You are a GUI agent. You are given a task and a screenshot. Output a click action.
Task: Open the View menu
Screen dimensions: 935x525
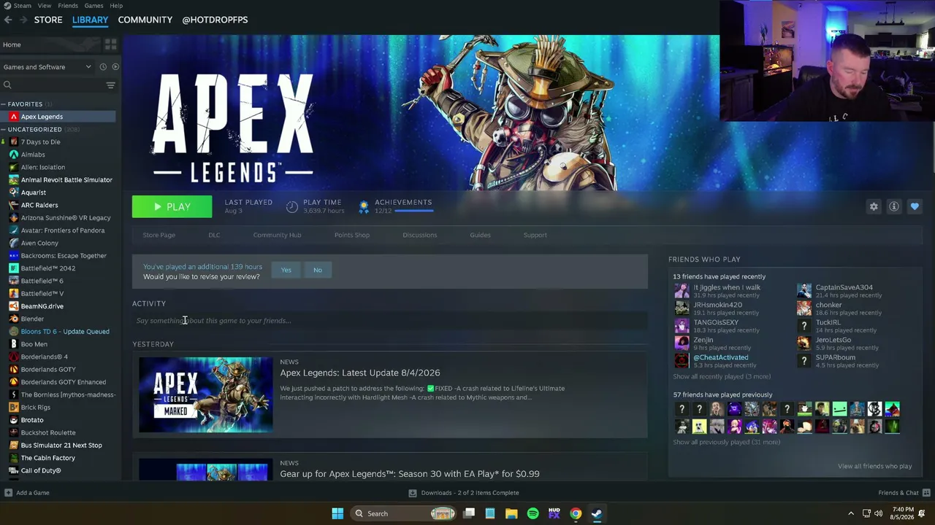(45, 6)
